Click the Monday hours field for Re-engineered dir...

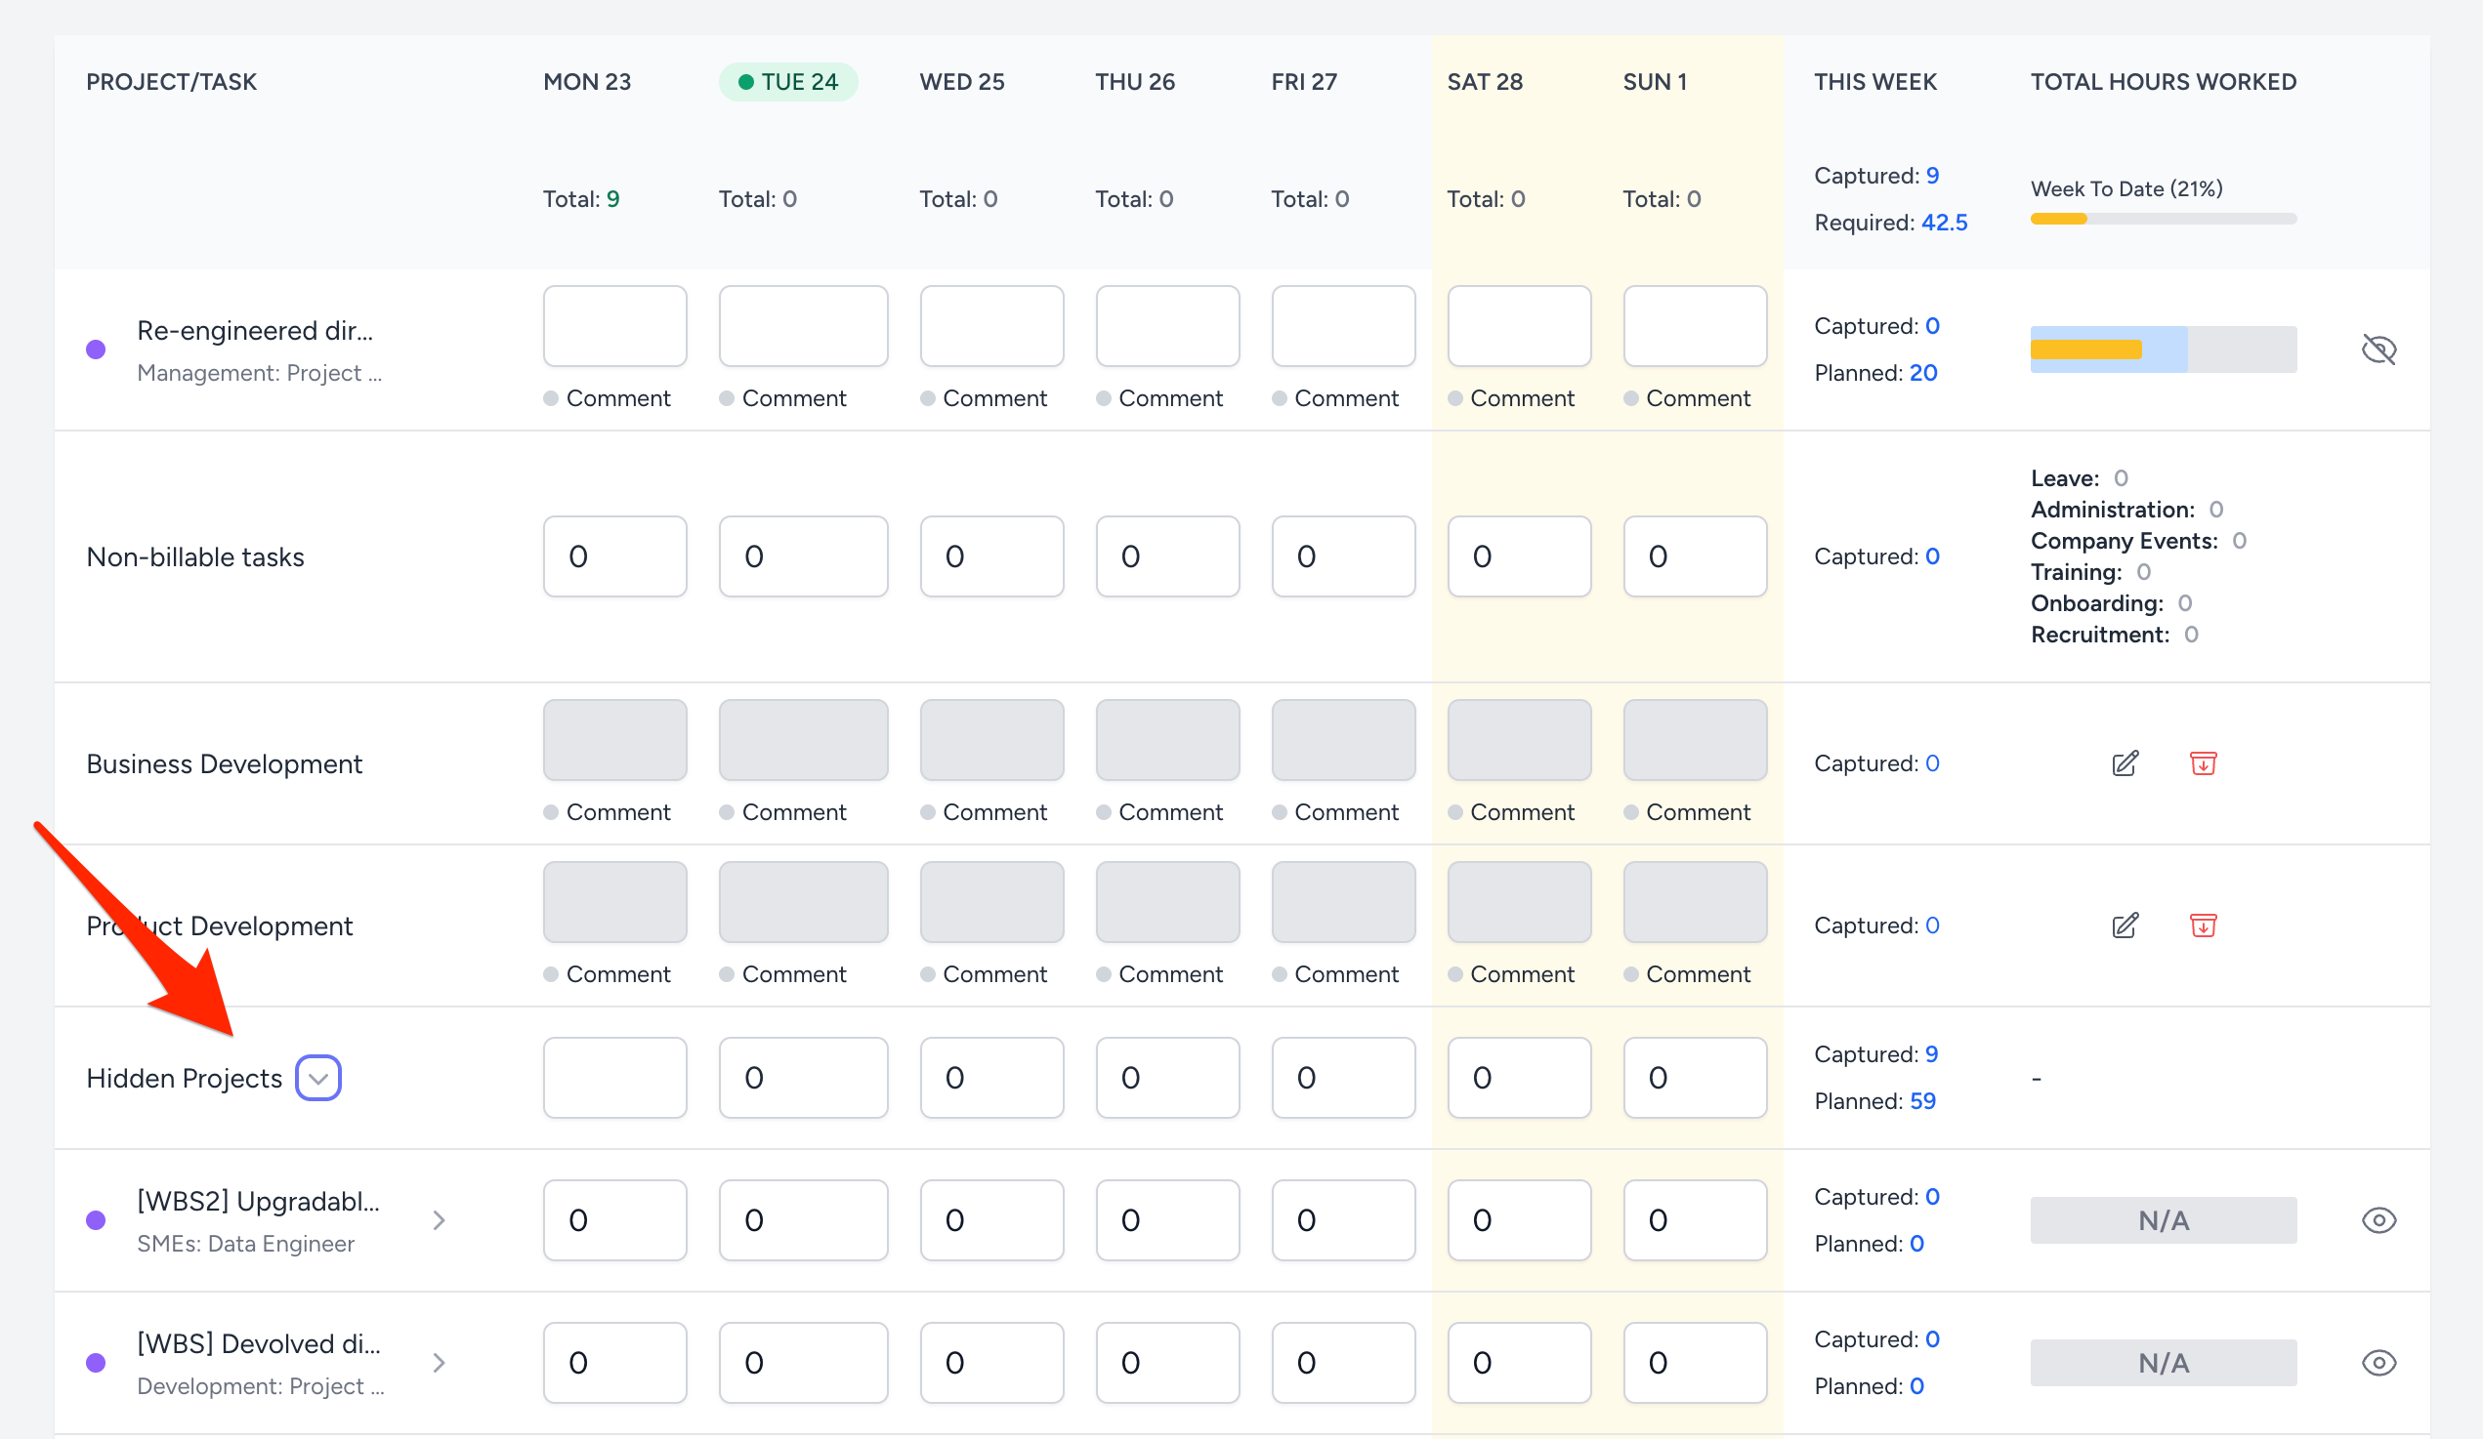pos(614,326)
